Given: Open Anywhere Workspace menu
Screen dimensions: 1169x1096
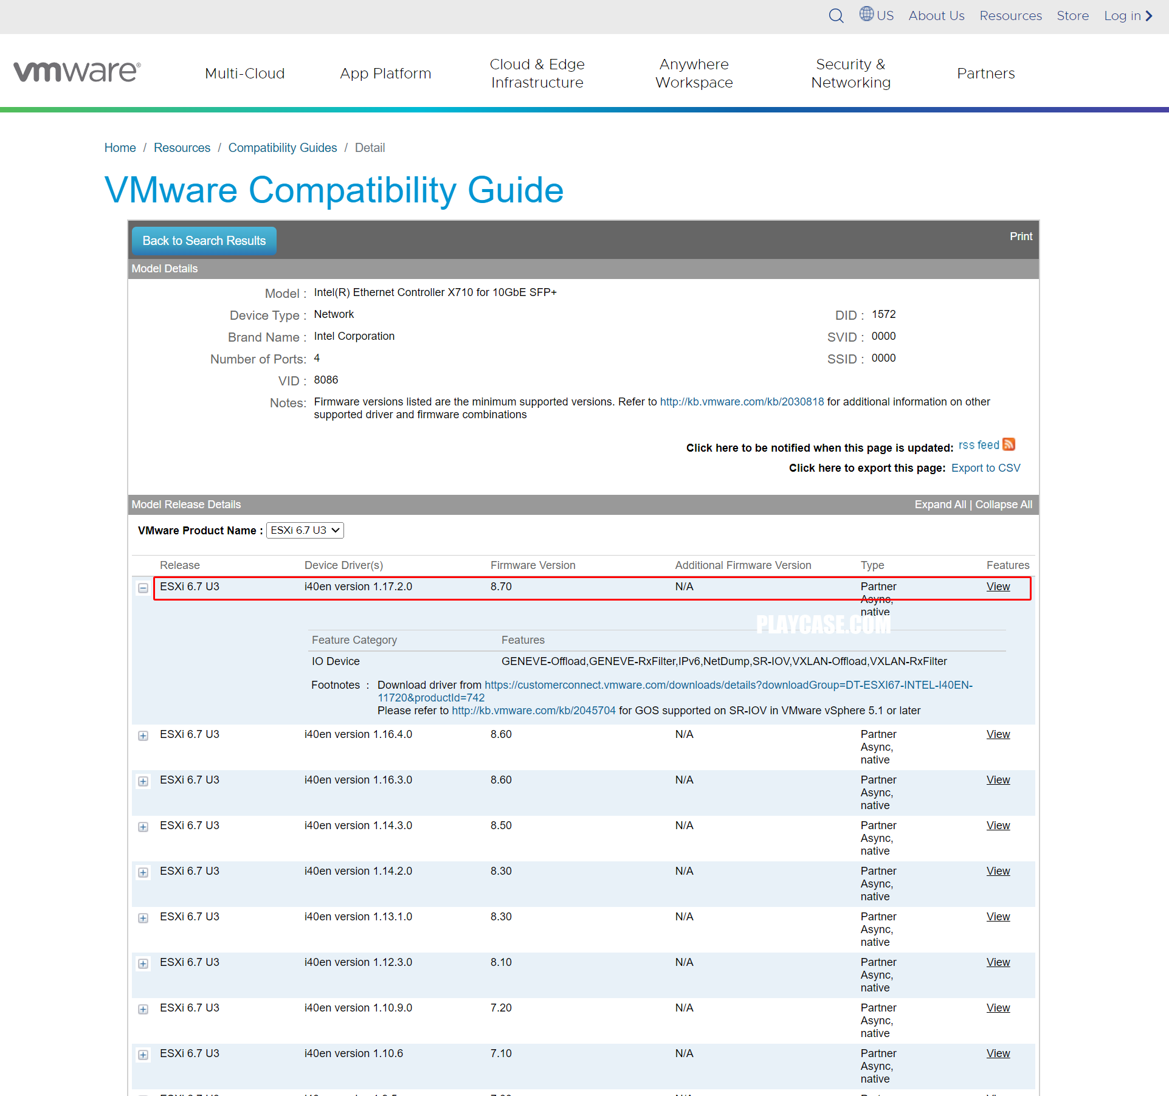Looking at the screenshot, I should click(694, 73).
